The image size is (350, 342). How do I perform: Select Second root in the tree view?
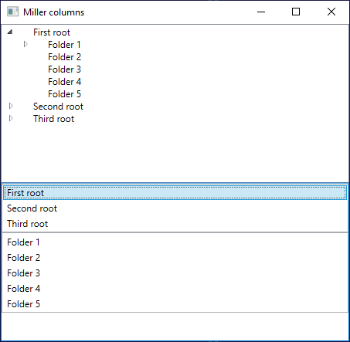click(58, 107)
